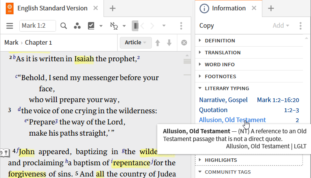
Task: Open Narrative, Gospel literary type link
Action: pos(223,100)
